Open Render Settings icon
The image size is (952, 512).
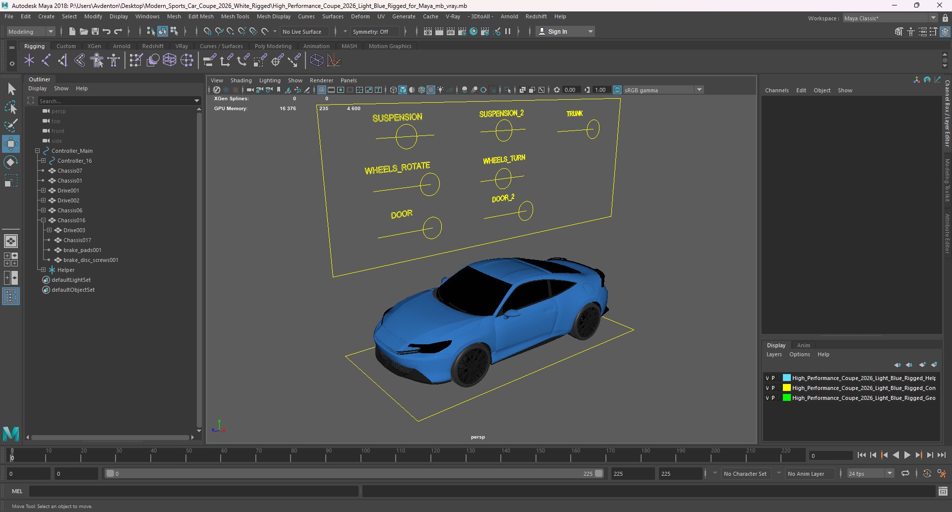tap(462, 31)
